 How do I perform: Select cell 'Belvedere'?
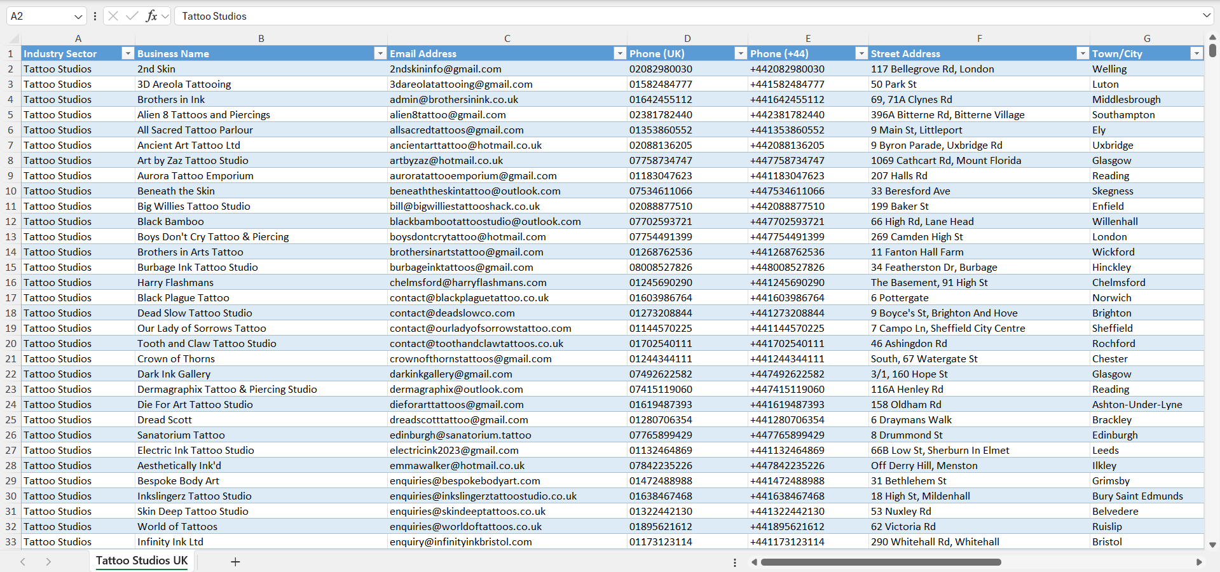point(1147,511)
